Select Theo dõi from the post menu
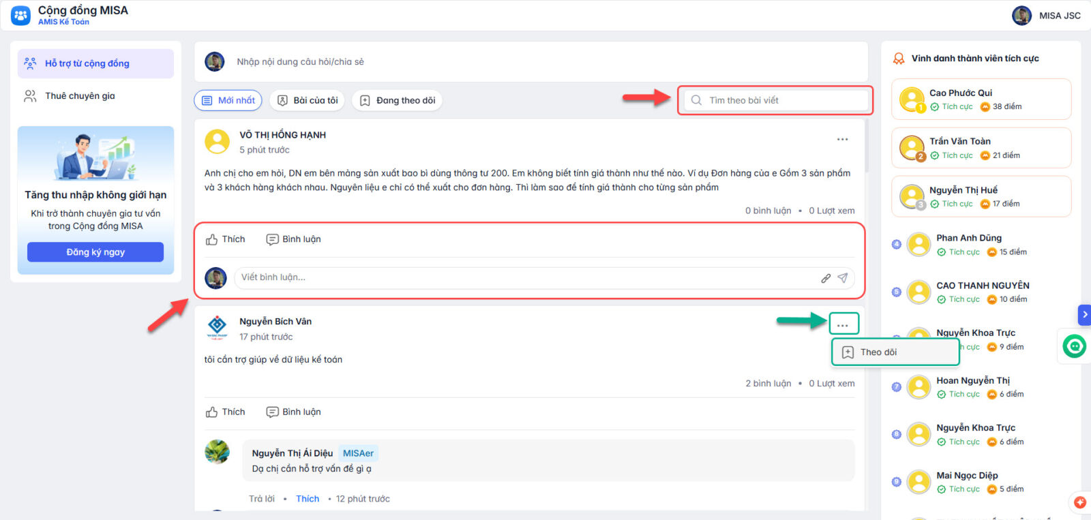Viewport: 1091px width, 520px height. click(x=895, y=352)
